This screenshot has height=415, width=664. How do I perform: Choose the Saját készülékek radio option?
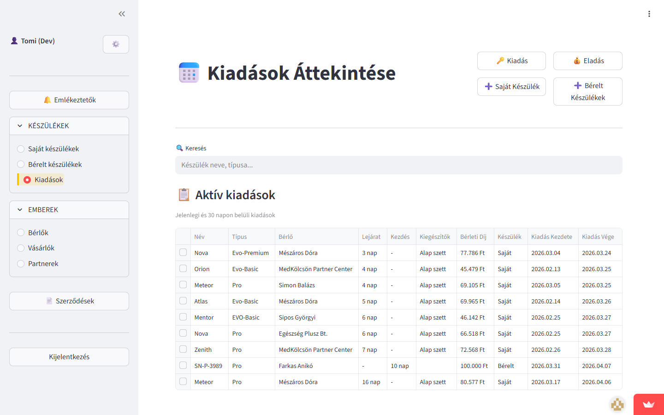21,149
